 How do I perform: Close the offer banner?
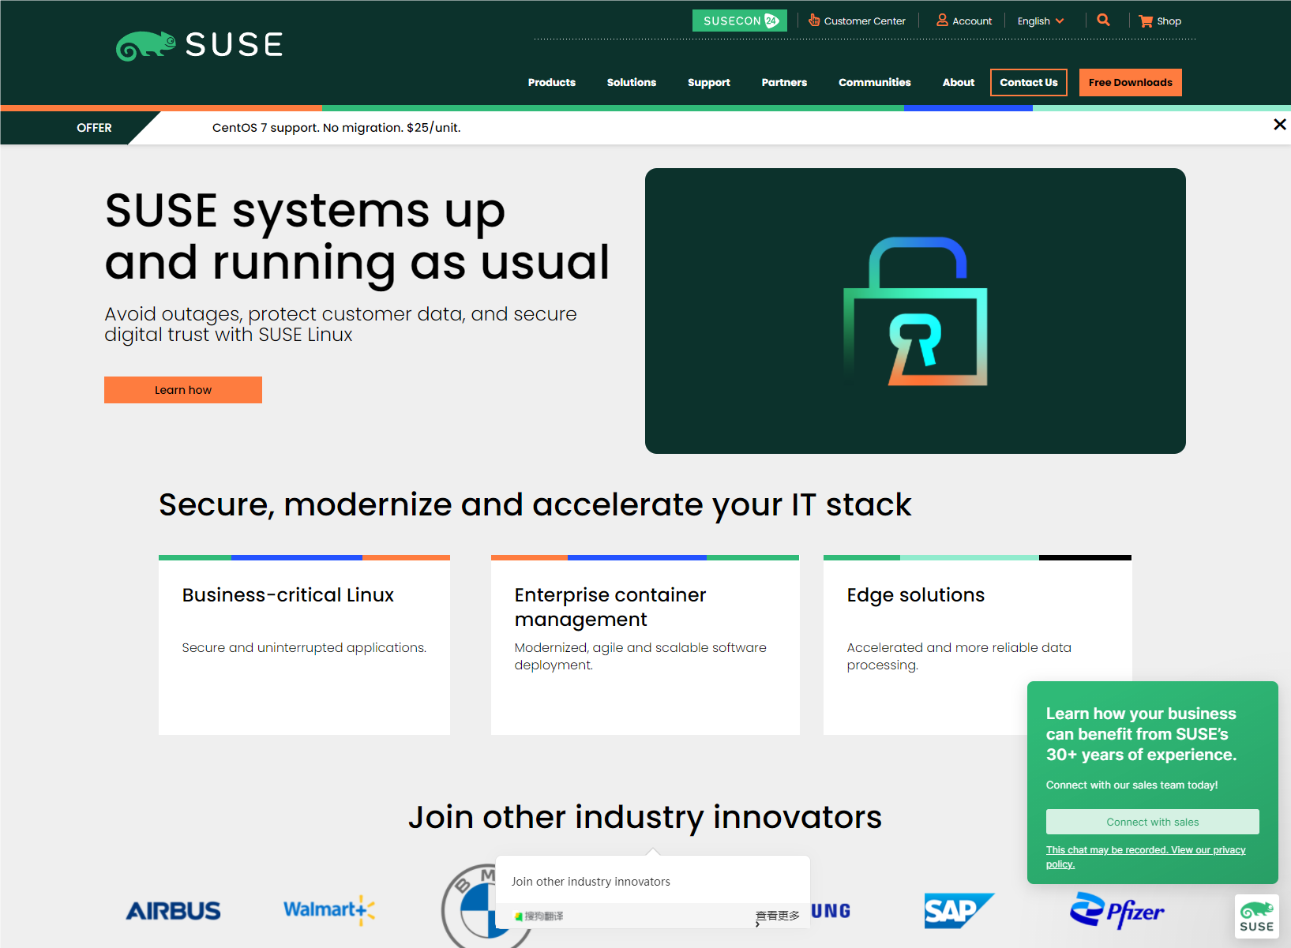tap(1280, 125)
